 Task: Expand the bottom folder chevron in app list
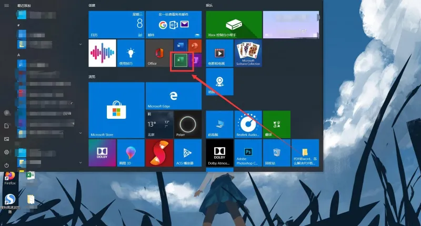click(x=81, y=162)
